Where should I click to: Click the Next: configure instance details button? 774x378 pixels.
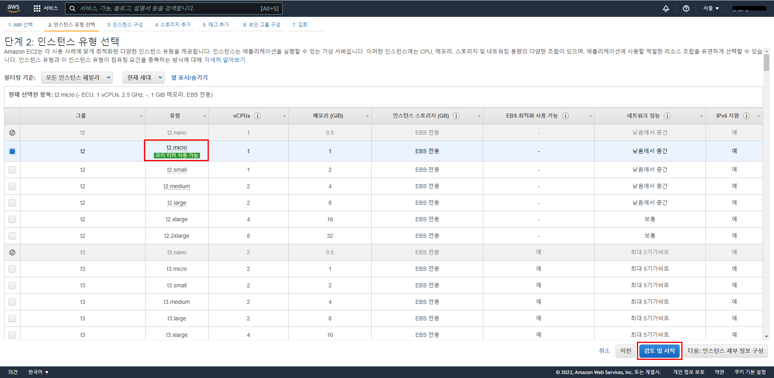[x=725, y=351]
